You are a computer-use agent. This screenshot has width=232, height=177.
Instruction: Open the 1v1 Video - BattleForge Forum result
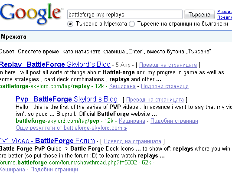tap(47, 141)
